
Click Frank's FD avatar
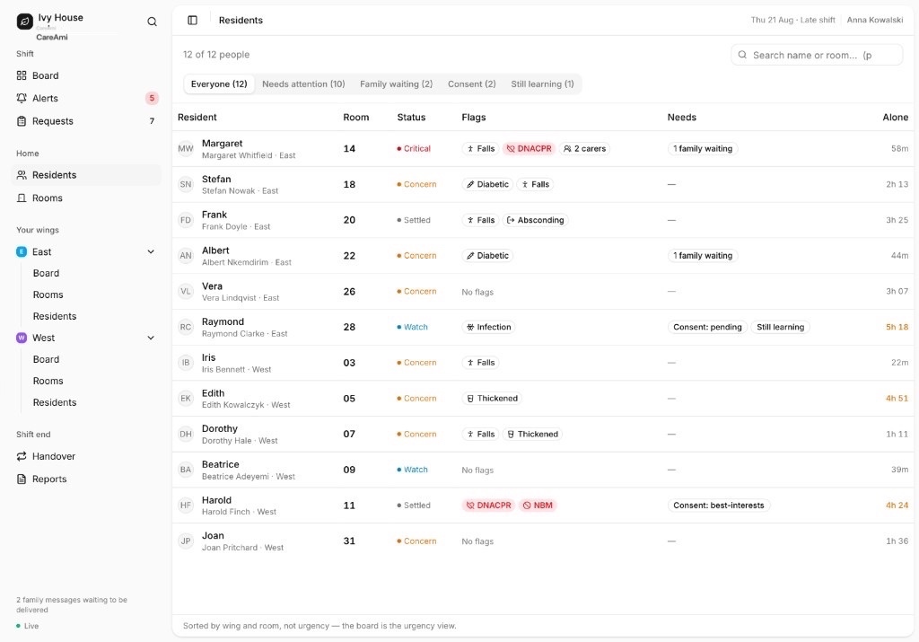[x=186, y=221]
